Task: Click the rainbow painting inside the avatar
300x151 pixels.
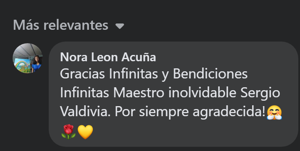Action: [22, 65]
